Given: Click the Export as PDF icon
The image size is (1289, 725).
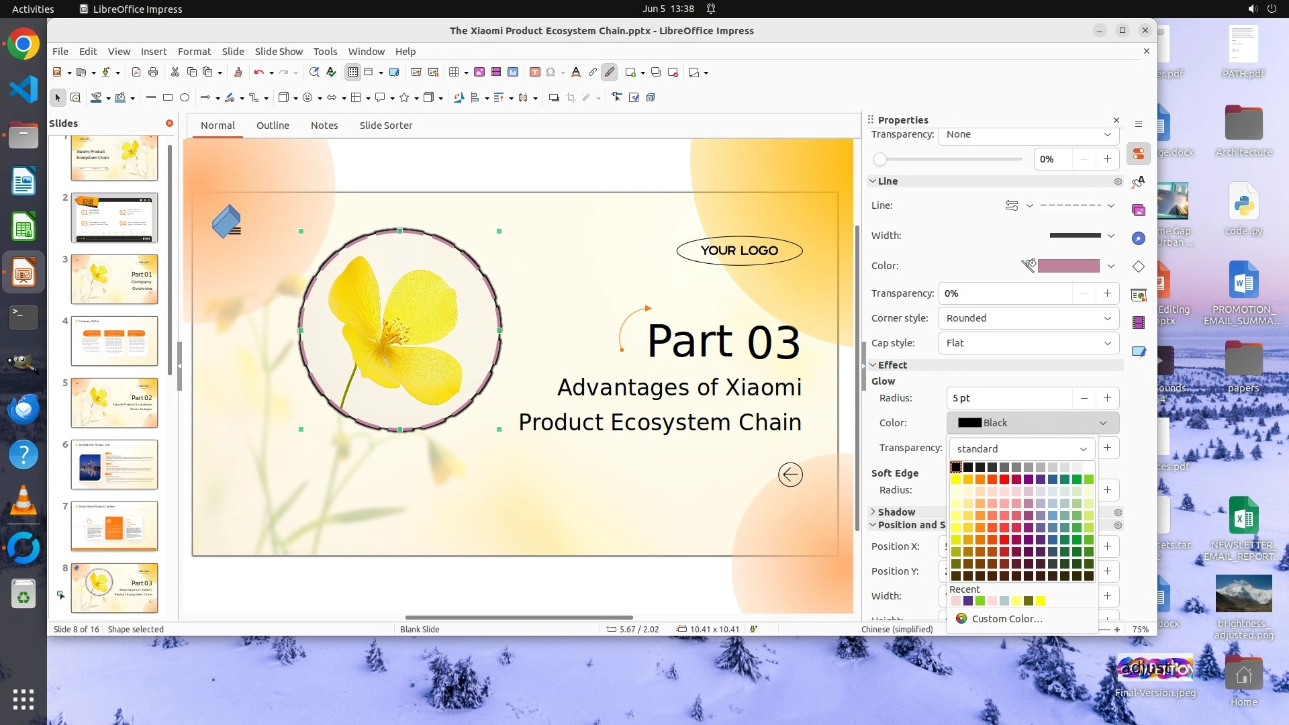Looking at the screenshot, I should [136, 72].
